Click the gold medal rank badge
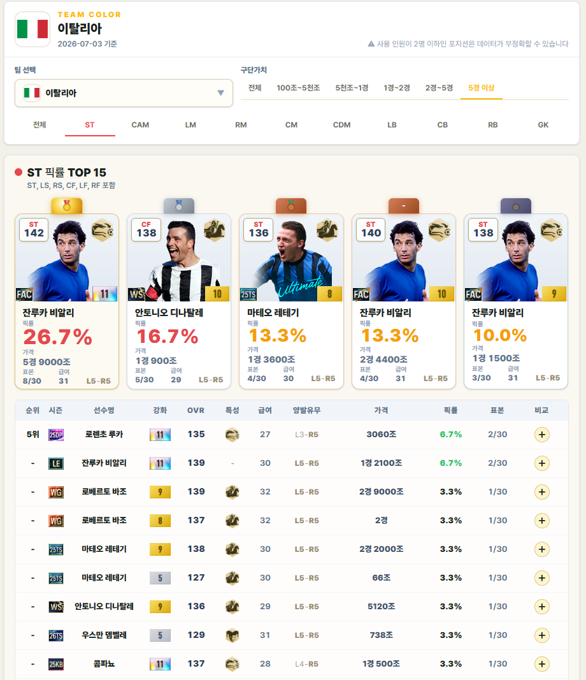Image resolution: width=586 pixels, height=680 pixels. pos(67,206)
